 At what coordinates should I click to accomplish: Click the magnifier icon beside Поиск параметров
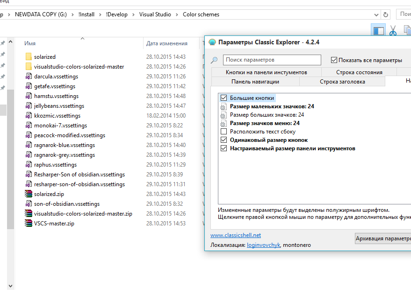point(214,60)
